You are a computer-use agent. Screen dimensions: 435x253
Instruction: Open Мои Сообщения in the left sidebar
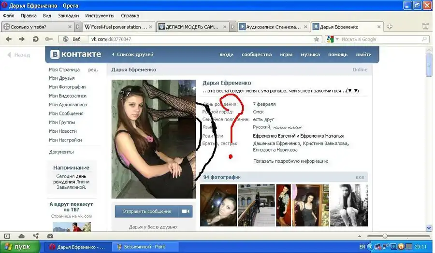tap(66, 113)
